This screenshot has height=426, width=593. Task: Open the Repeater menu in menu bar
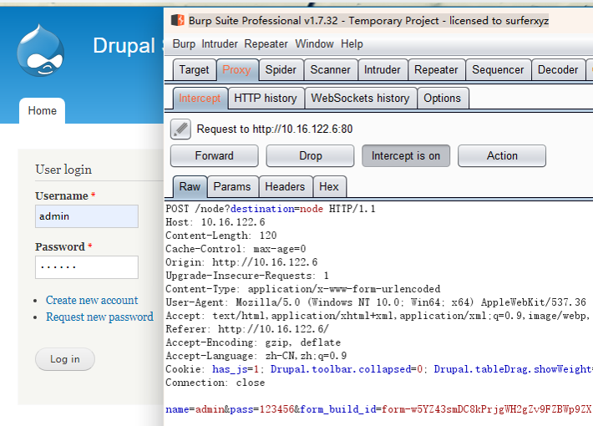266,44
